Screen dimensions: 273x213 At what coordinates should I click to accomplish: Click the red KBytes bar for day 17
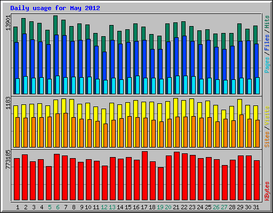point(144,176)
